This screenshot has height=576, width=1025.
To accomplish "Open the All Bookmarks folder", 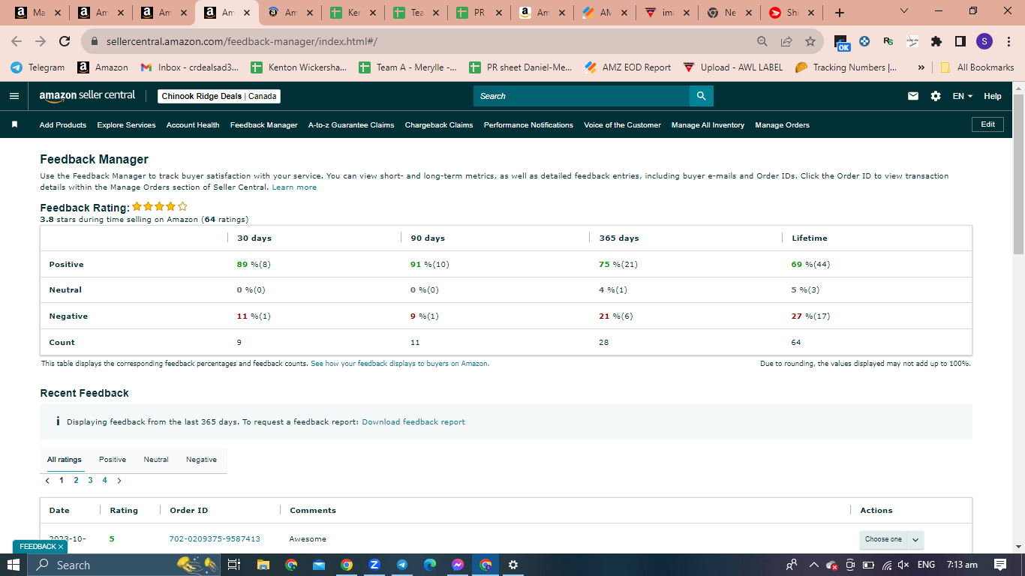I will pyautogui.click(x=976, y=67).
